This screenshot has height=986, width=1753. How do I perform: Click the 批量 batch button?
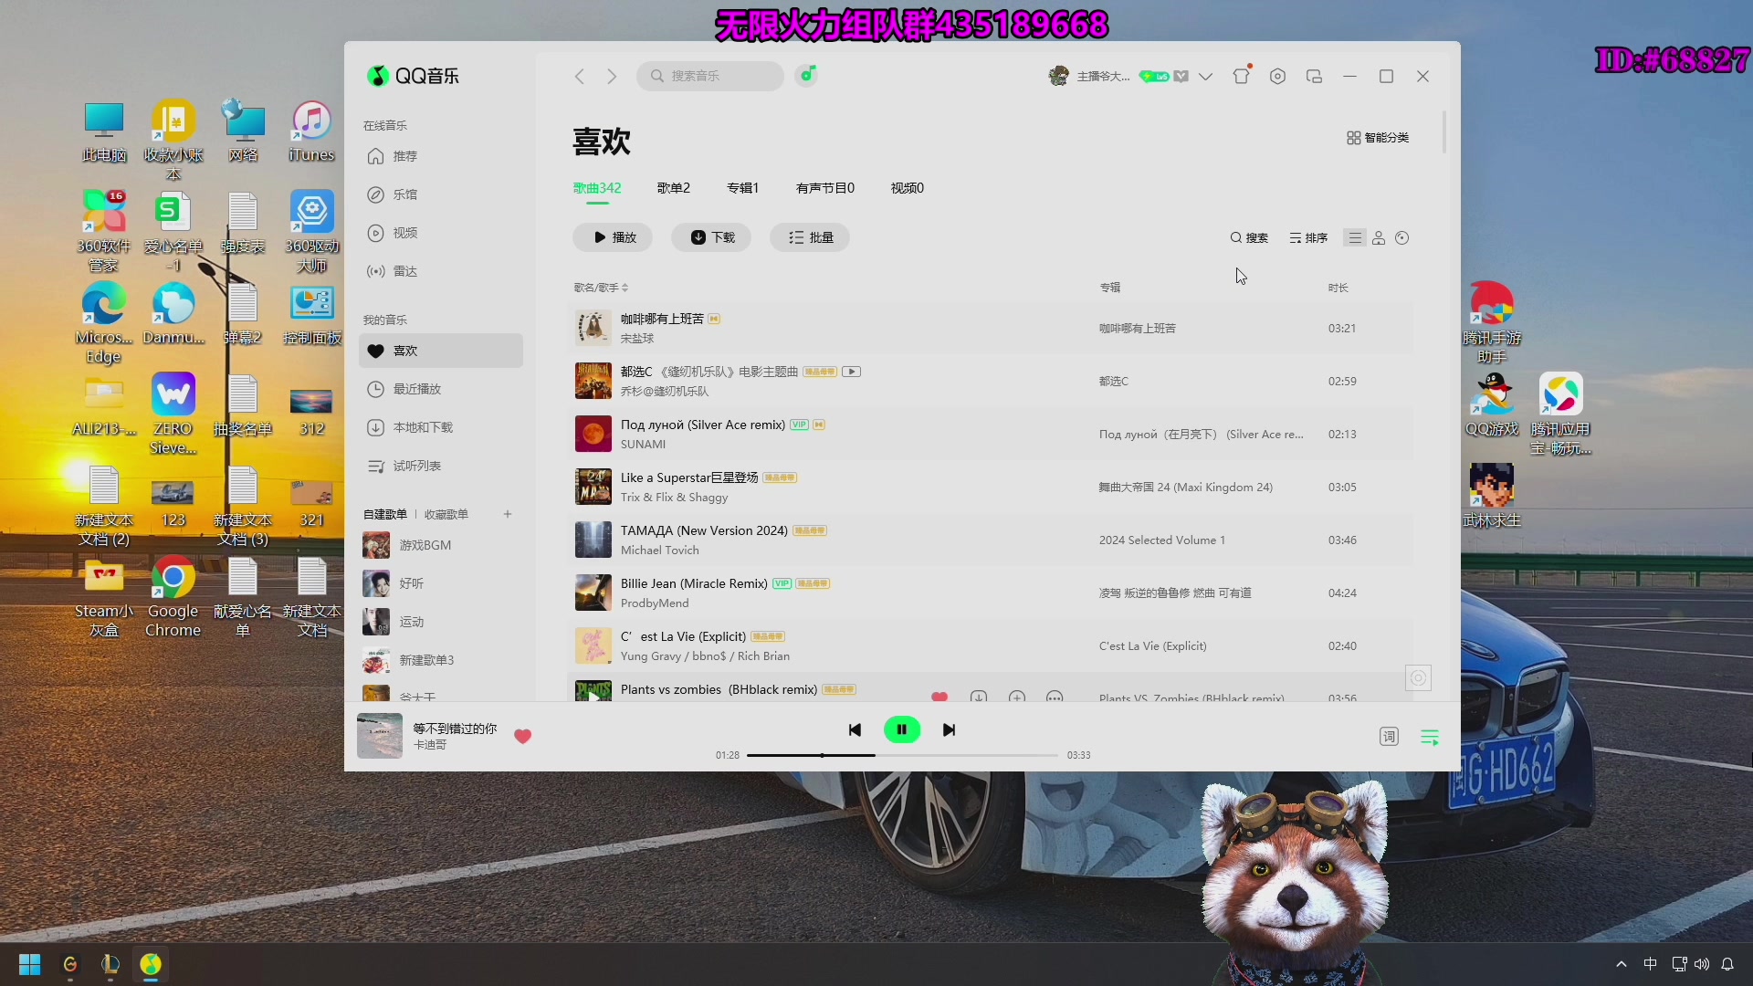point(810,237)
